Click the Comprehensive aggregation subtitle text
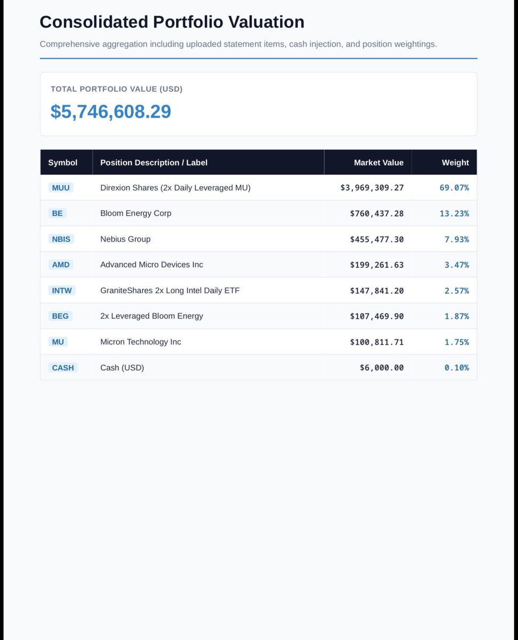Screen dimensions: 518x640 (238, 44)
